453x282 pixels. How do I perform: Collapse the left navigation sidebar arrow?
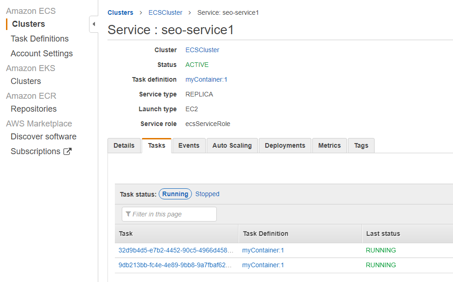click(x=94, y=24)
